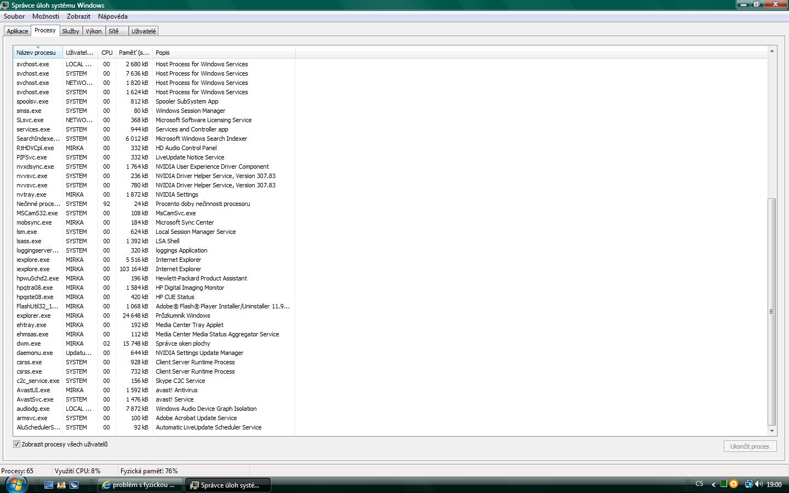The width and height of the screenshot is (789, 493).
Task: Select the nvtray.exe process row
Action: coord(153,194)
